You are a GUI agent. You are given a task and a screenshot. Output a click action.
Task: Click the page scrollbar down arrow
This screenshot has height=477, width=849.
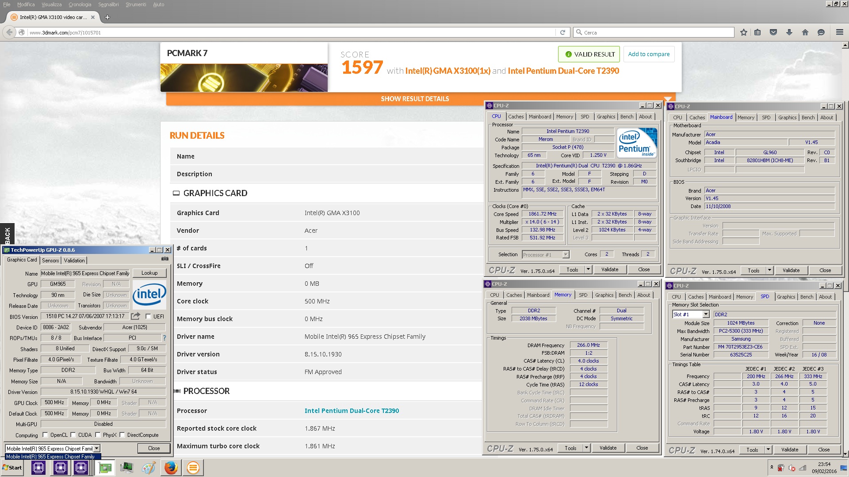(x=845, y=454)
